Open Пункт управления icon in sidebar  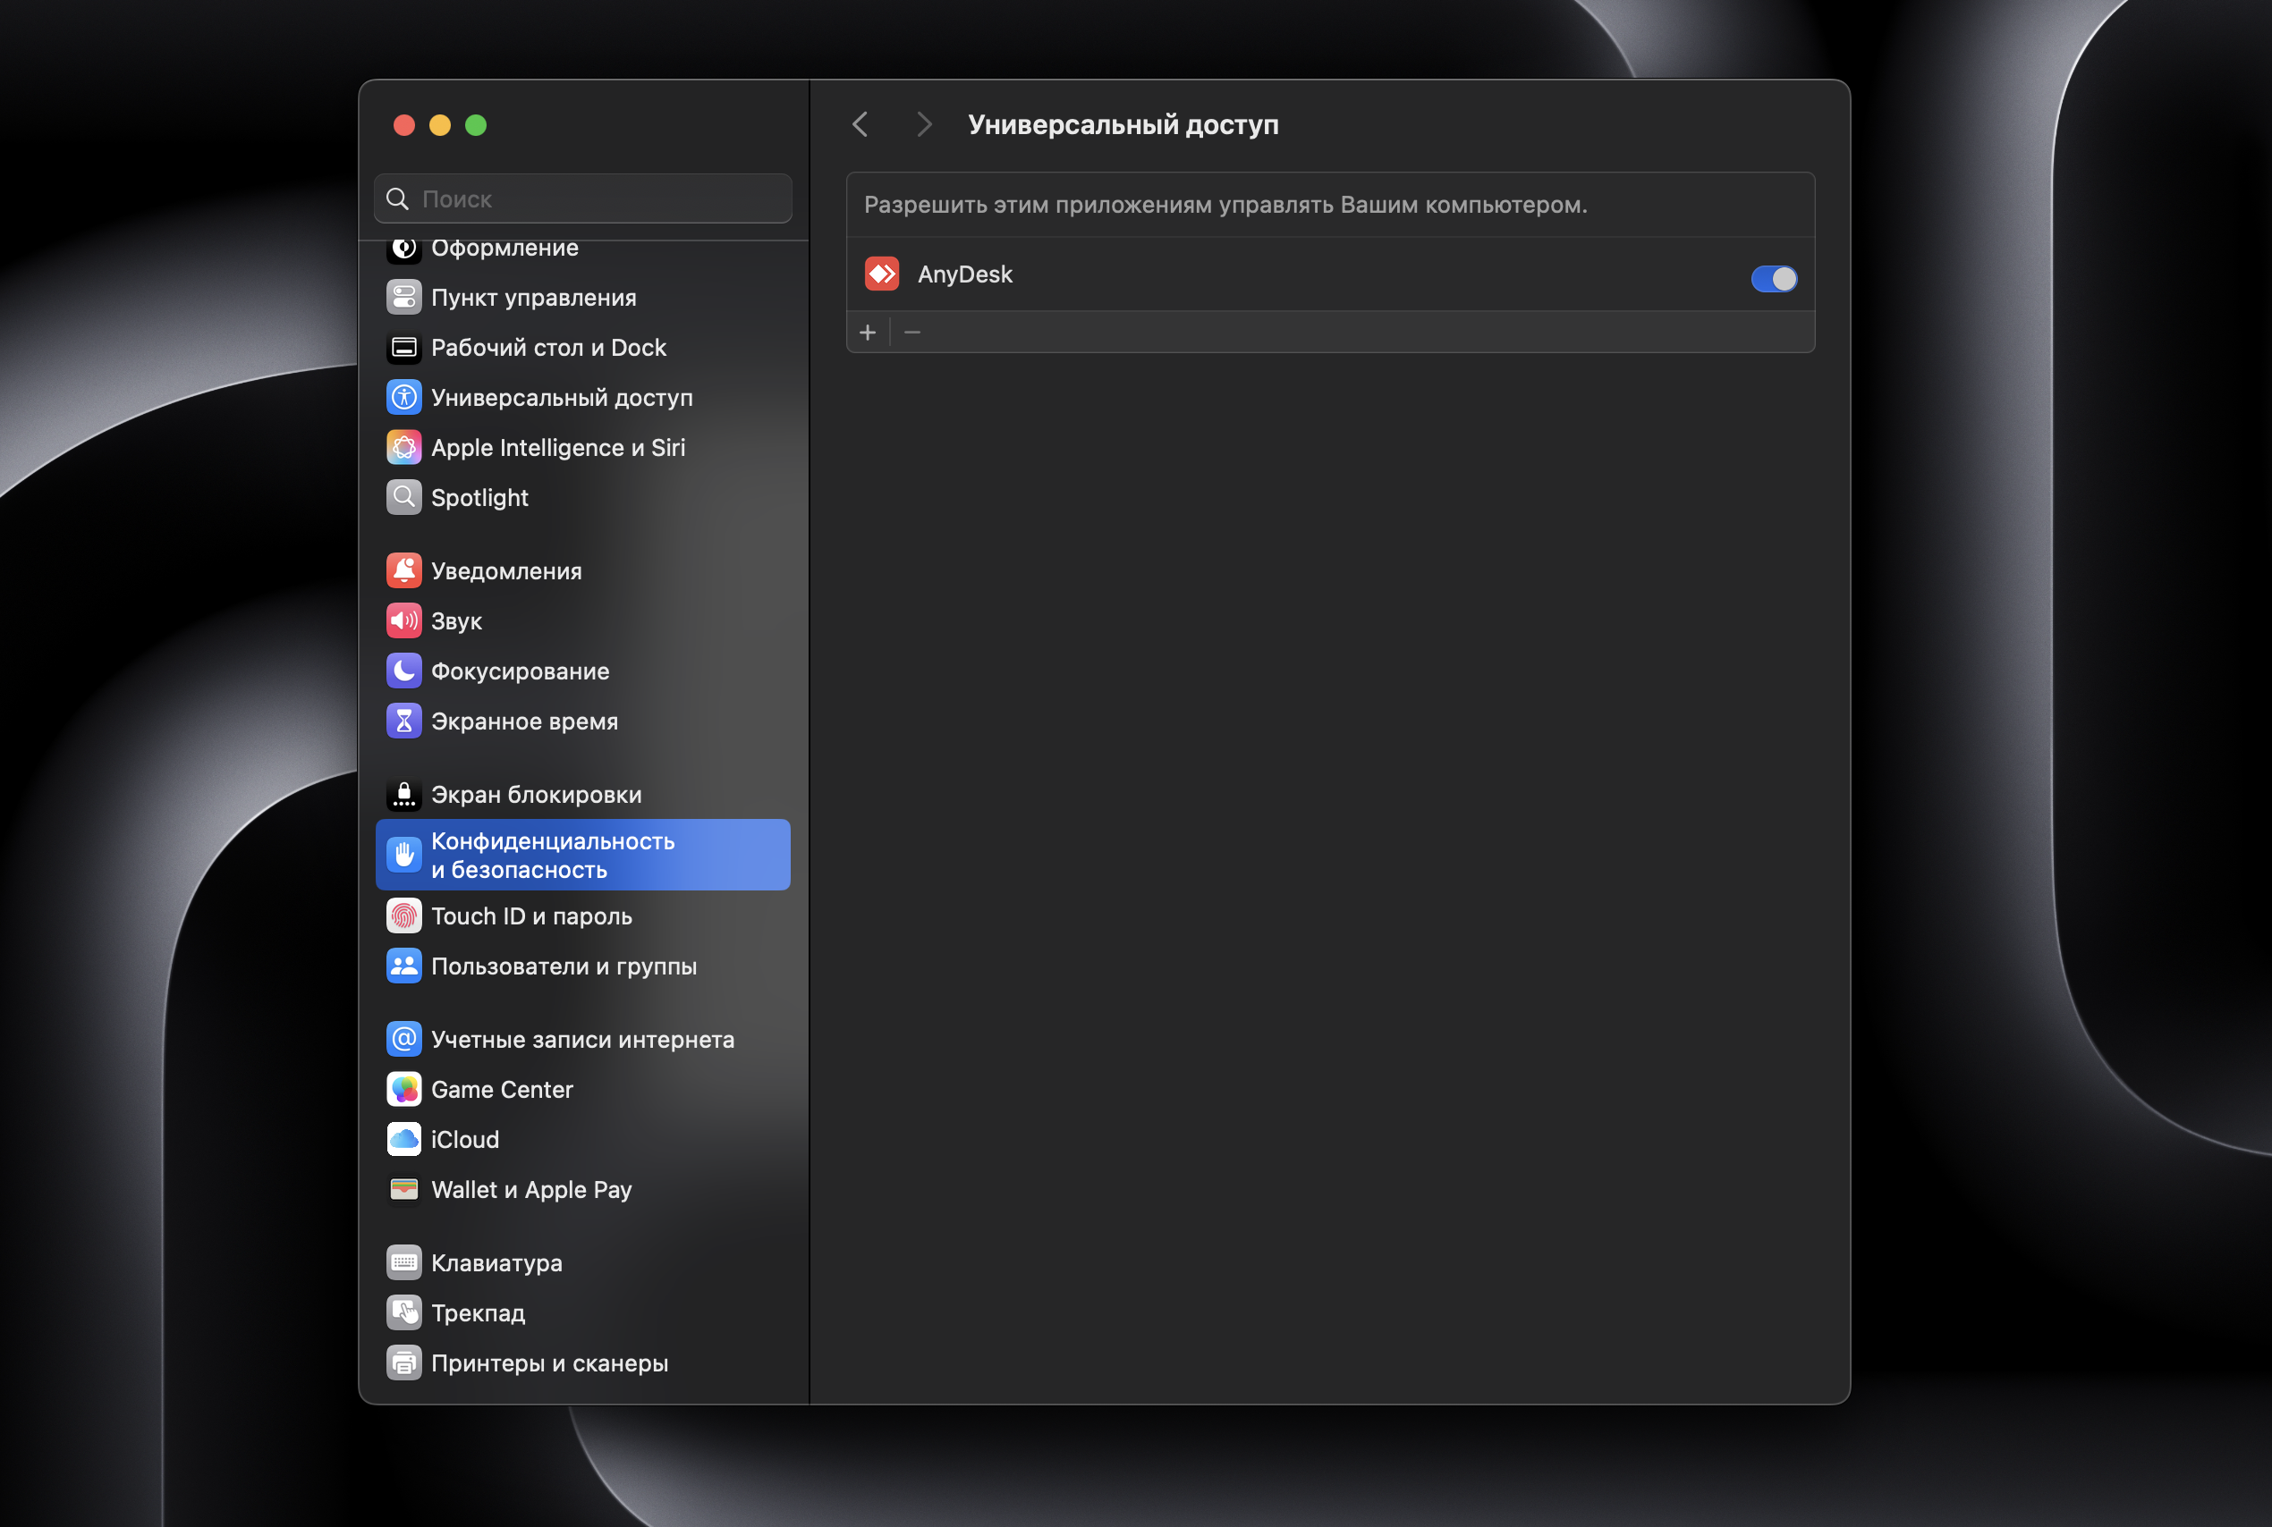click(x=403, y=297)
